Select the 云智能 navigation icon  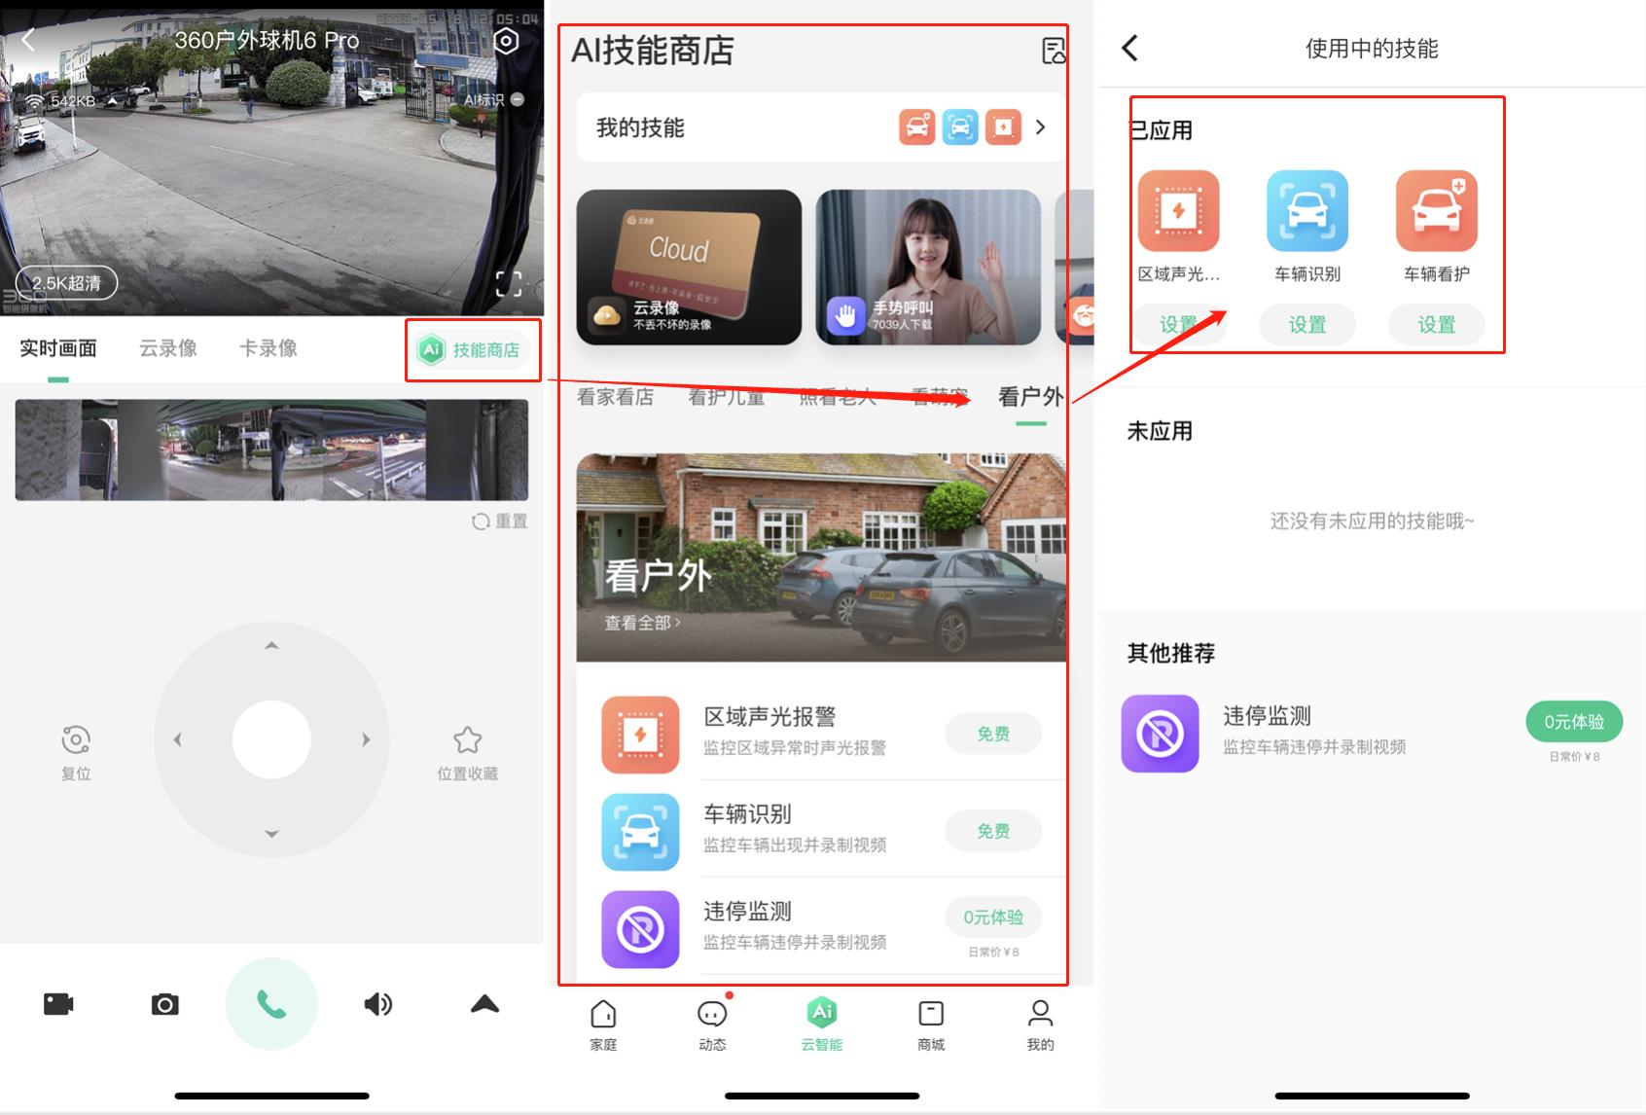pos(822,1013)
